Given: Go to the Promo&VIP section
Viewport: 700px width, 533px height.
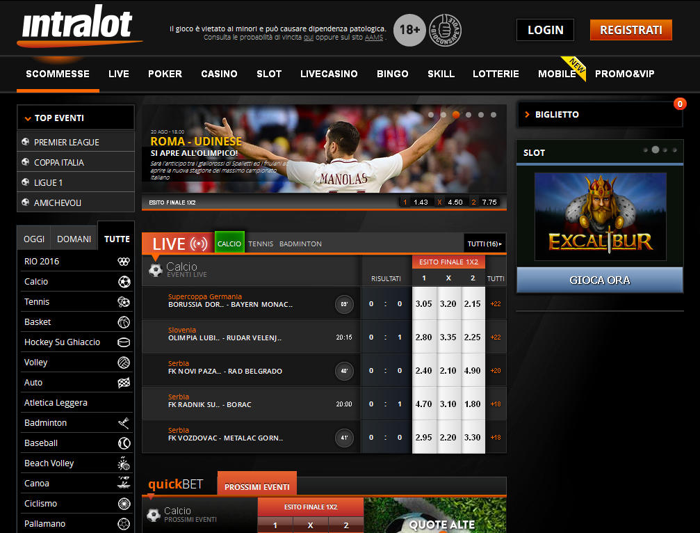Looking at the screenshot, I should tap(624, 74).
